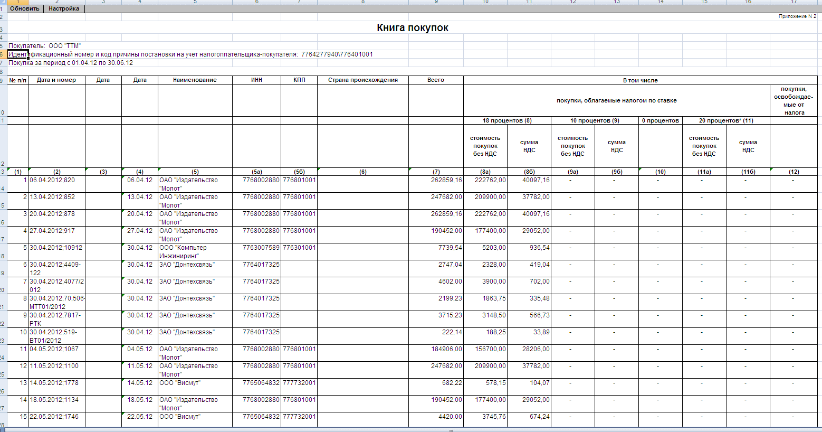Click cell "30.04.2012;10912"
The image size is (822, 432).
pos(56,252)
